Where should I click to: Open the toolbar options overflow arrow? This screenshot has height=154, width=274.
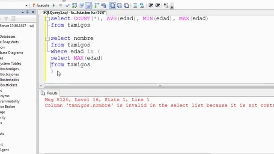click(172, 7)
